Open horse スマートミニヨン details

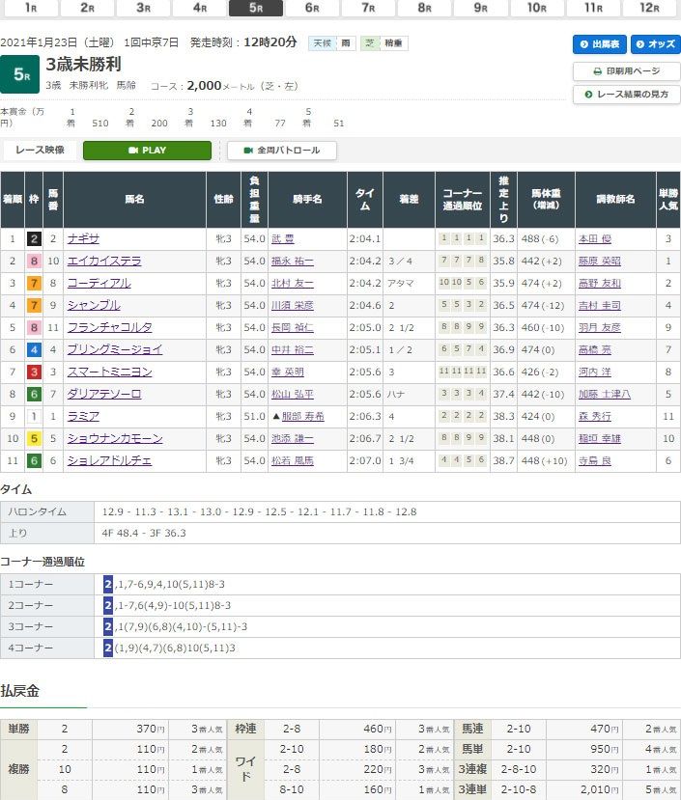[x=109, y=372]
